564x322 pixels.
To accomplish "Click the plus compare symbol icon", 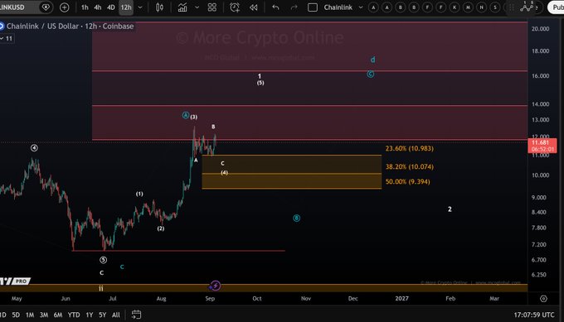I will tap(65, 7).
